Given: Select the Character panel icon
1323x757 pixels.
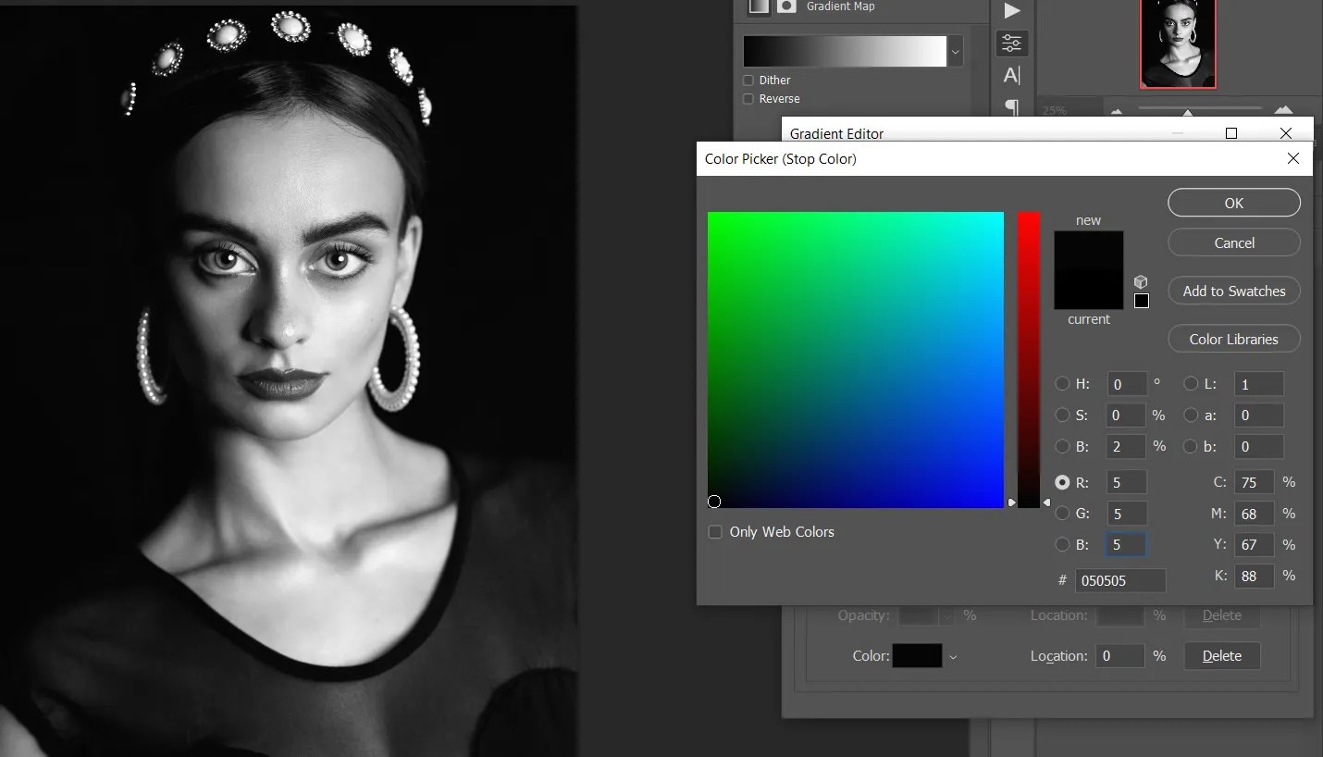Looking at the screenshot, I should click(x=1011, y=76).
